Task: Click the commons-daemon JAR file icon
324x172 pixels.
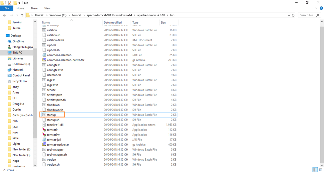Action: click(x=44, y=55)
